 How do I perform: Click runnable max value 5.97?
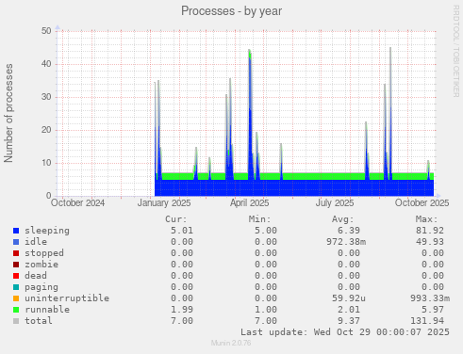(x=433, y=310)
